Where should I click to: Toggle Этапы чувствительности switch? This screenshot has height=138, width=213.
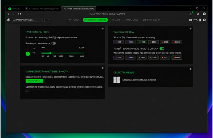click(x=54, y=44)
